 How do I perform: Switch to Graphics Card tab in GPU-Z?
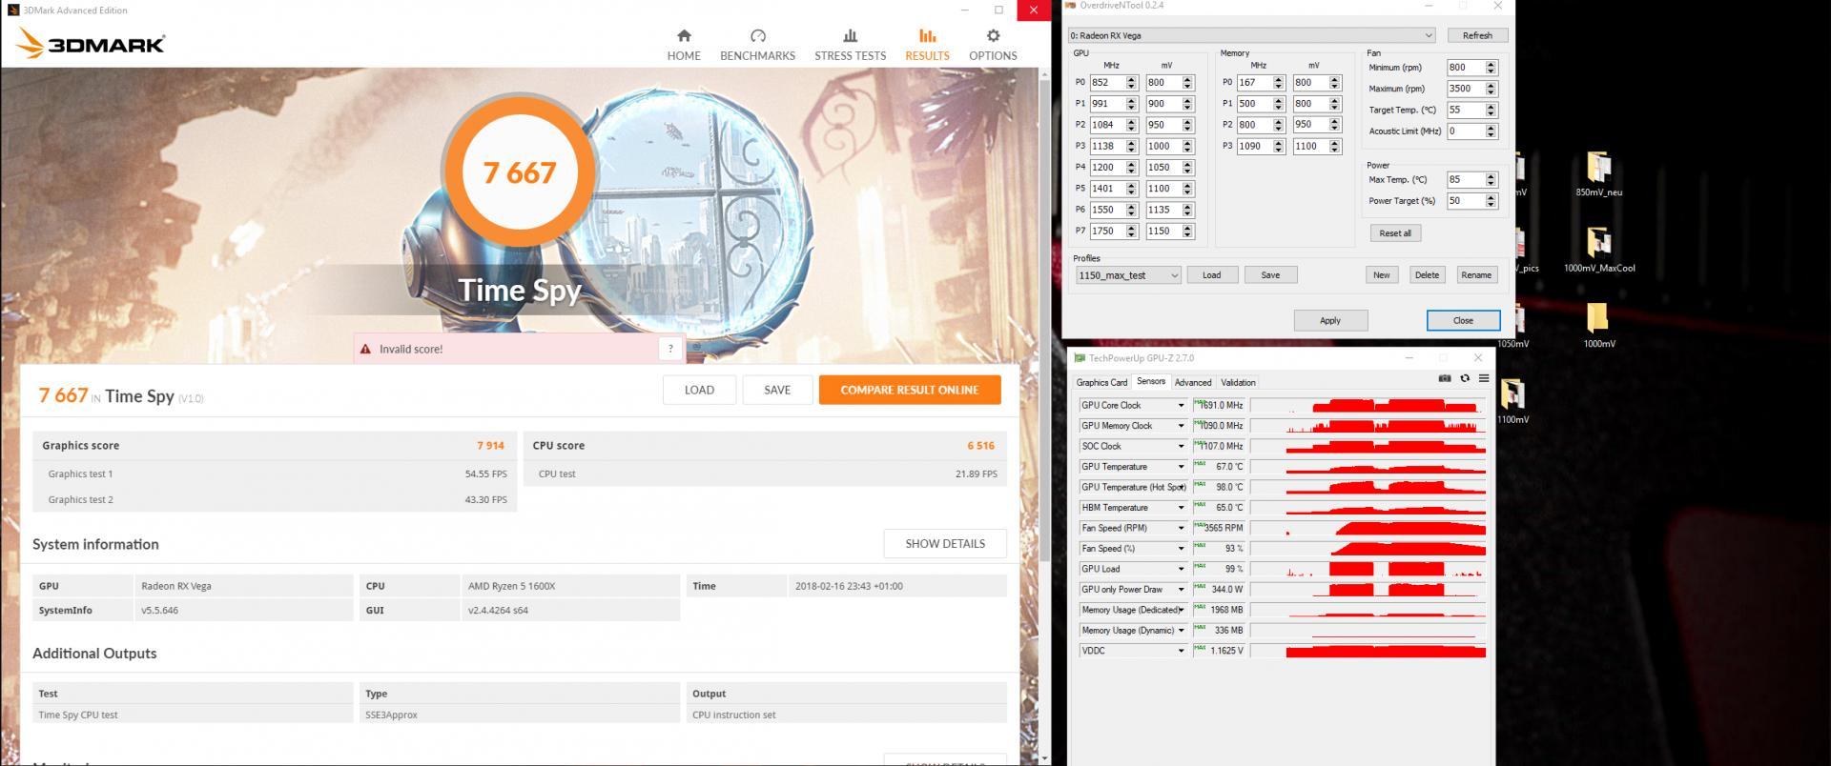pos(1101,382)
